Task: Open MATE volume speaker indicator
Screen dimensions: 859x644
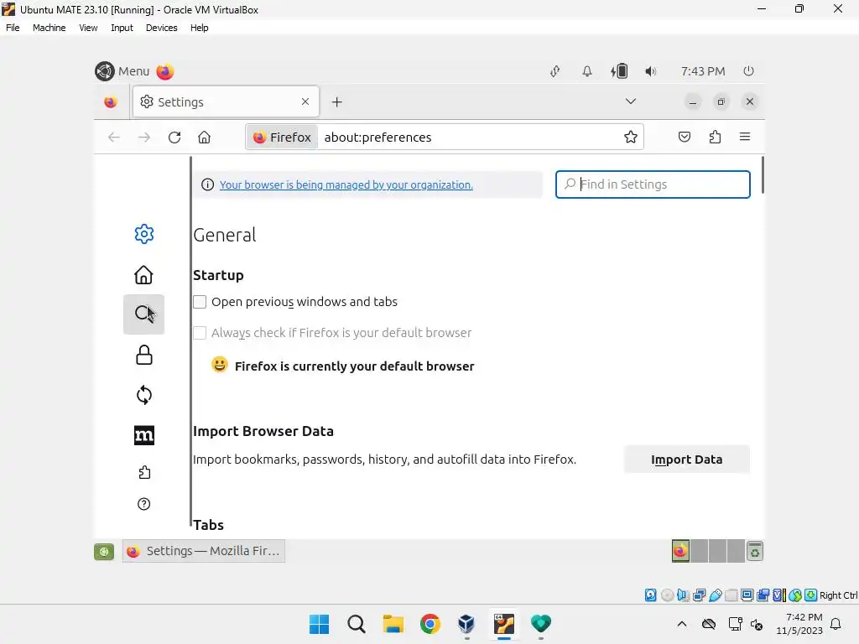Action: point(650,71)
